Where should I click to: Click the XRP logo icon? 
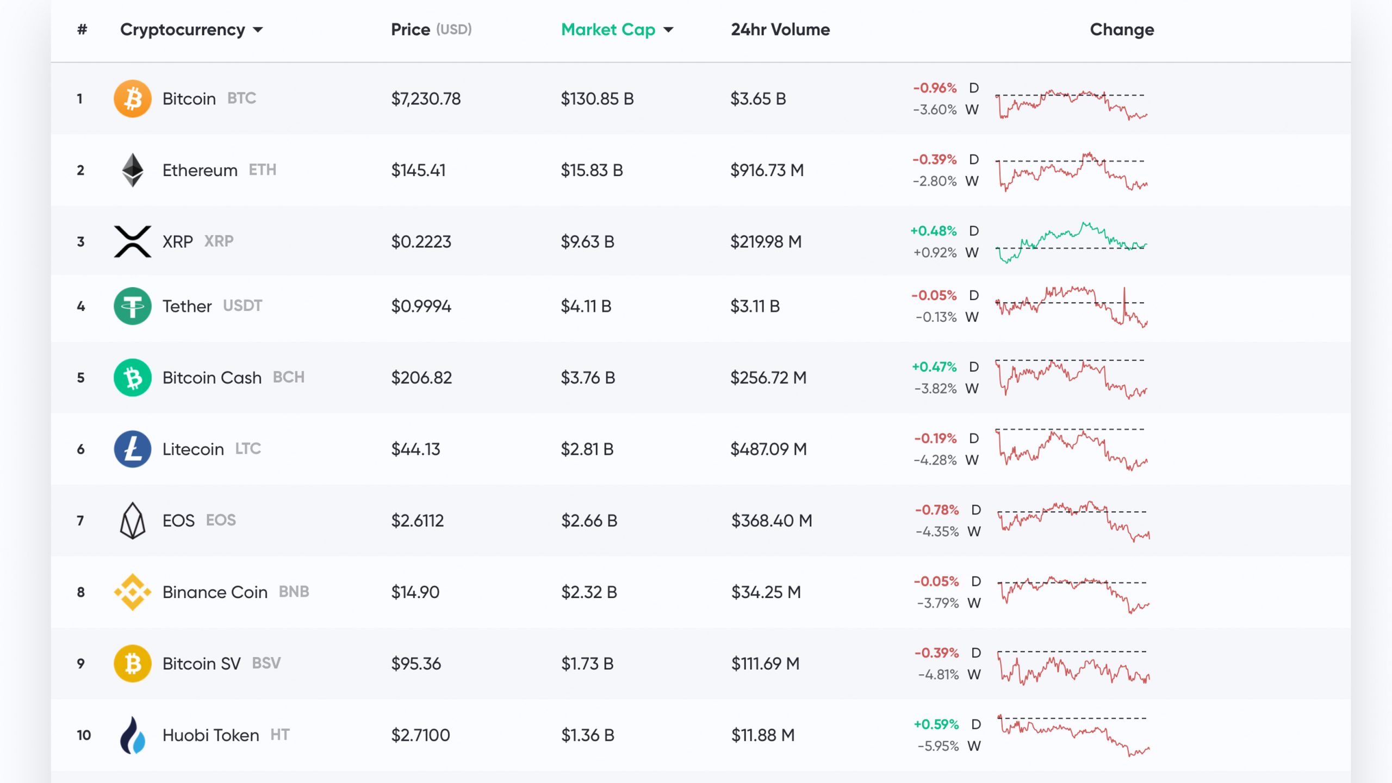(x=132, y=241)
